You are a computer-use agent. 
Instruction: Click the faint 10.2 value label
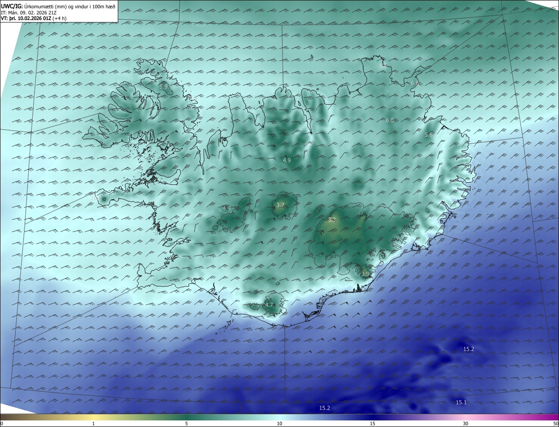point(97,197)
